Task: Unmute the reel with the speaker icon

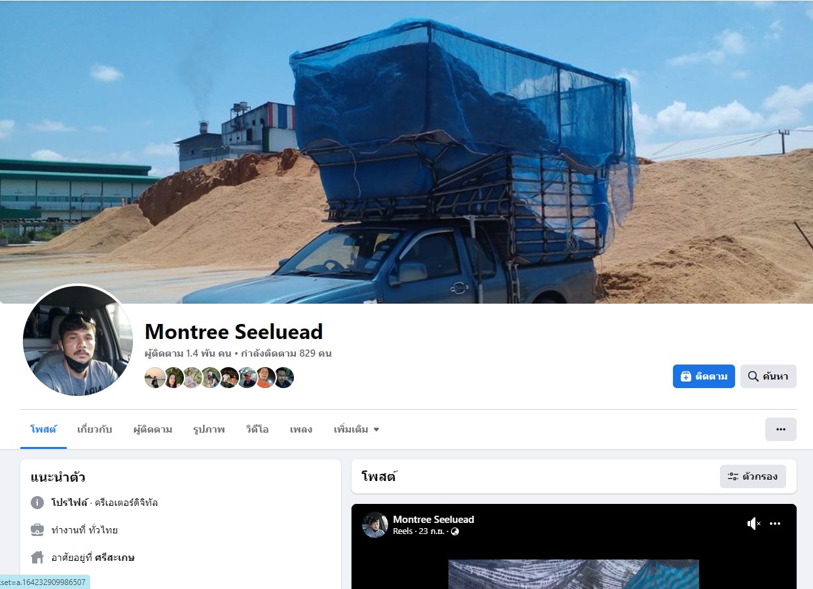Action: [754, 524]
